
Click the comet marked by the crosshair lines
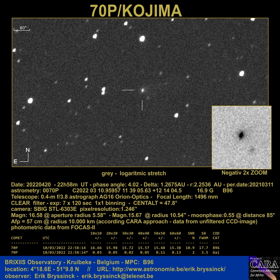pyautogui.click(x=142, y=90)
